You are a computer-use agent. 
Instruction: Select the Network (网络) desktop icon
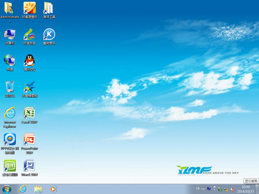[x=10, y=61]
